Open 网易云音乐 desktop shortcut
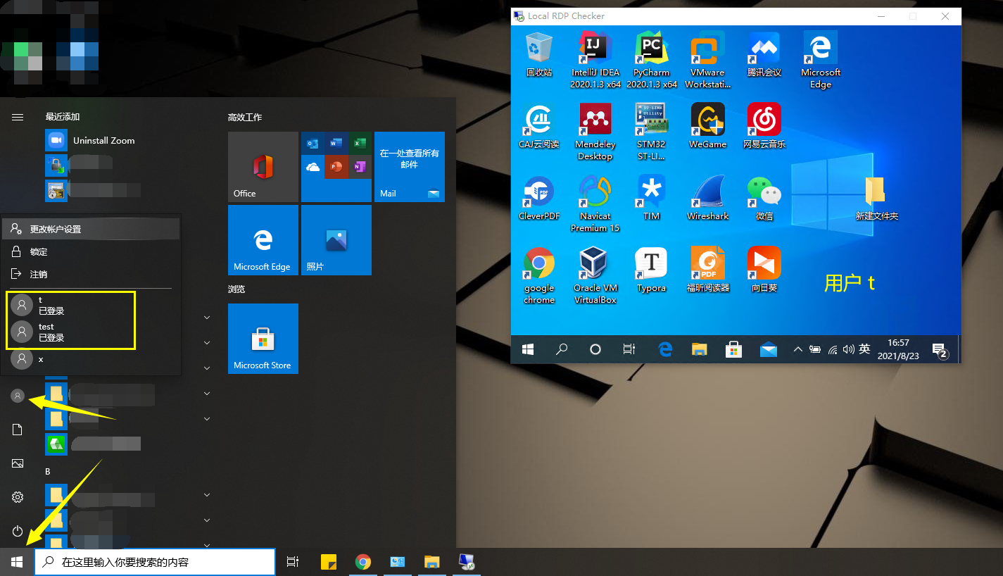Image resolution: width=1003 pixels, height=576 pixels. pyautogui.click(x=764, y=127)
